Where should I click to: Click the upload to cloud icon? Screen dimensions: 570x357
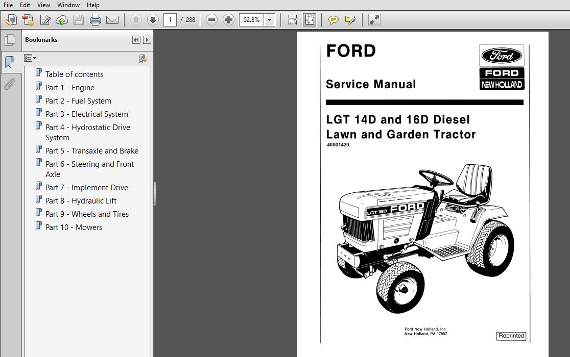[62, 20]
